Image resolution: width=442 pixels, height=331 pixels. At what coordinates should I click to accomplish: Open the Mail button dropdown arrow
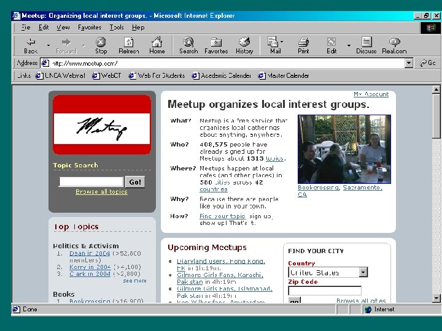[x=282, y=42]
